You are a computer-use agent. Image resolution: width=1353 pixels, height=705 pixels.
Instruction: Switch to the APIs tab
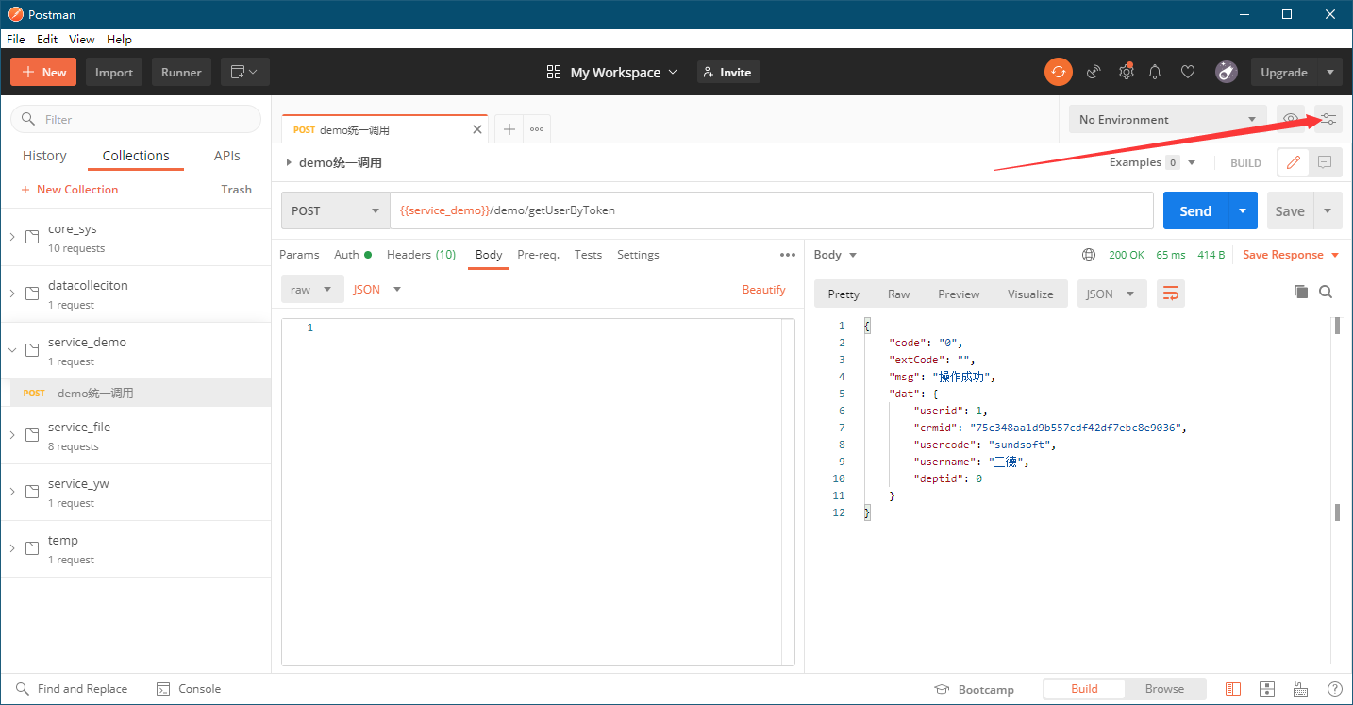(x=227, y=156)
